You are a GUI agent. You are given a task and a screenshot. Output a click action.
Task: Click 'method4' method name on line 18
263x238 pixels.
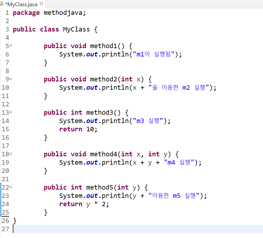(x=104, y=154)
